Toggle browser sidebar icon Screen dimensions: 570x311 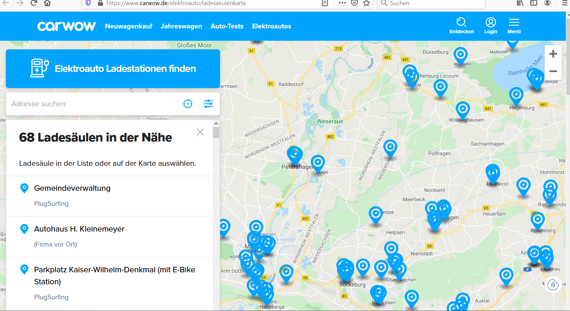[x=534, y=3]
